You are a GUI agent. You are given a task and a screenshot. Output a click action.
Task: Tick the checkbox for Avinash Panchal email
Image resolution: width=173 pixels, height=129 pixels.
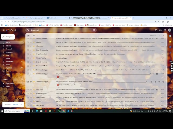point(28,58)
